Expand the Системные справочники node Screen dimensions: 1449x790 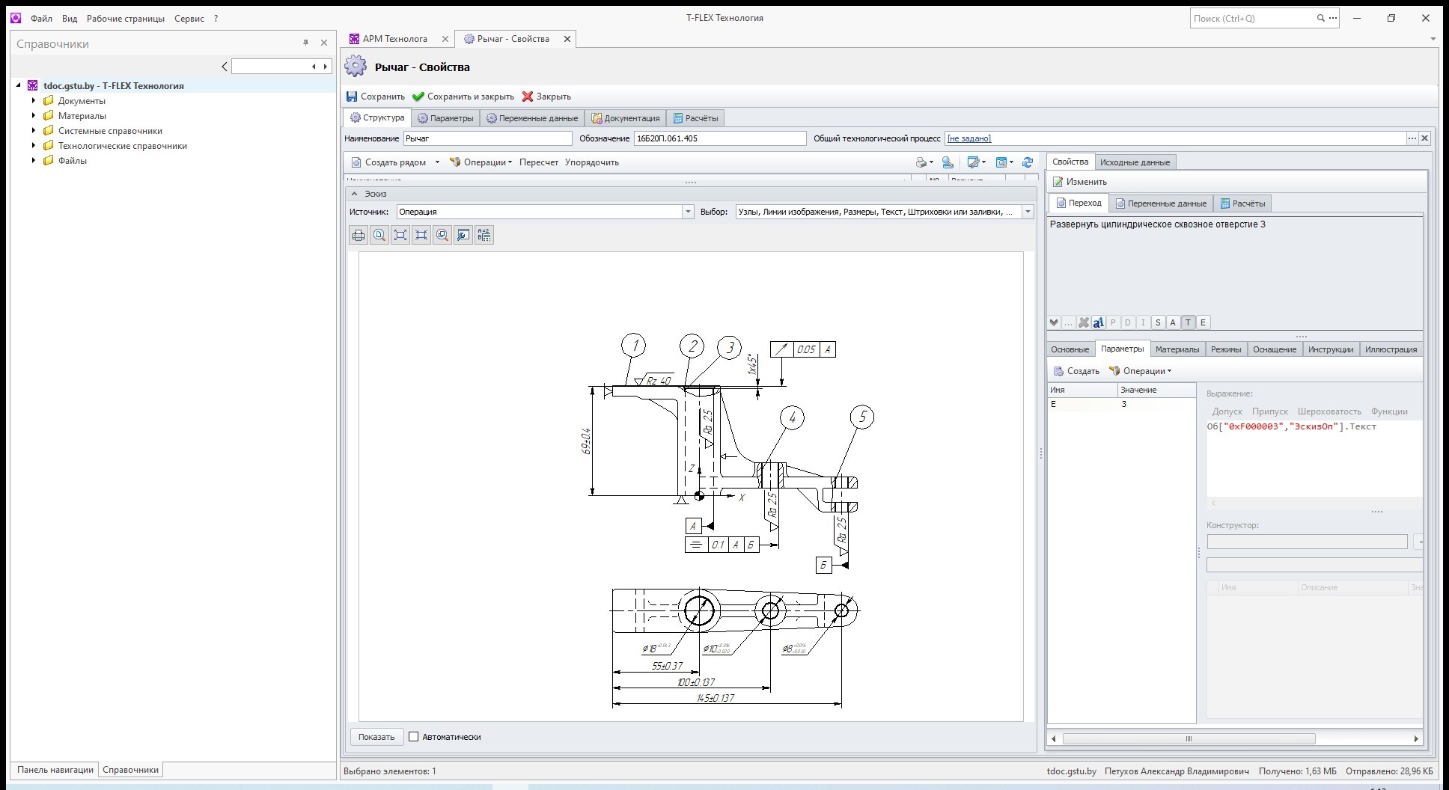click(34, 130)
